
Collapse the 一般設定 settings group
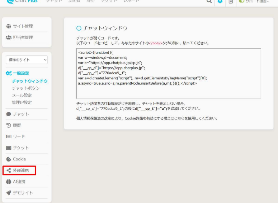click(20, 73)
